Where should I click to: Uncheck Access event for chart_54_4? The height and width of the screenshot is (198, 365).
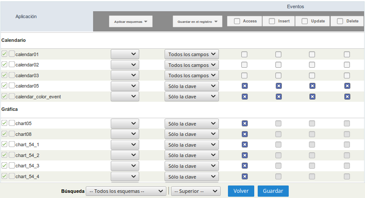tap(245, 176)
